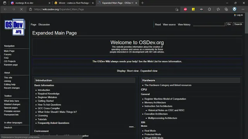Open the red ABP extension icon
Viewport: 248px width, 139px height.
[x=185, y=9]
